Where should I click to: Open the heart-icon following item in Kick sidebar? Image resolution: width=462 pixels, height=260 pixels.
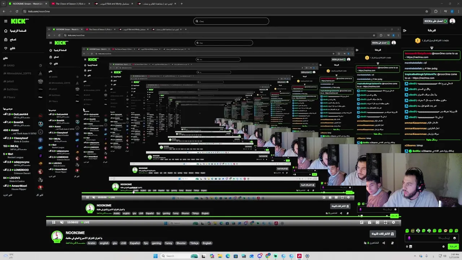point(10,48)
